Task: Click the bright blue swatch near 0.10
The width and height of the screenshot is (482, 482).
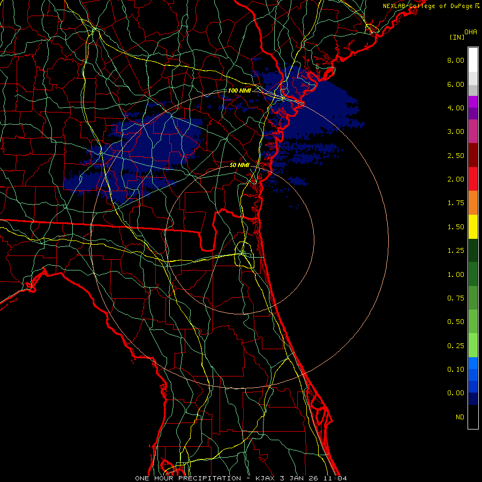Action: [473, 363]
